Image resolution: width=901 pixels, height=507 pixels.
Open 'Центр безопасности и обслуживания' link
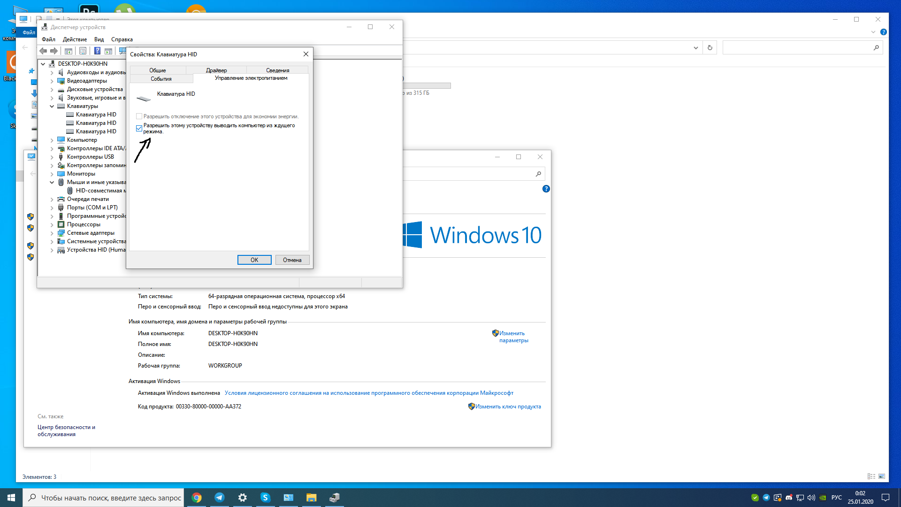(66, 431)
